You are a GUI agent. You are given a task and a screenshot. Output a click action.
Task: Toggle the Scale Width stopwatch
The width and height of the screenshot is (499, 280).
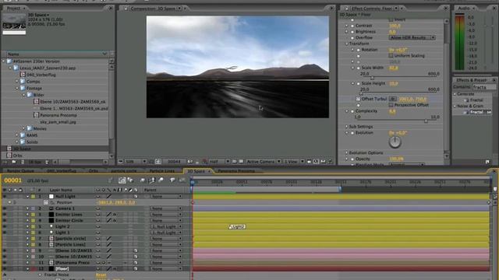tap(359, 68)
